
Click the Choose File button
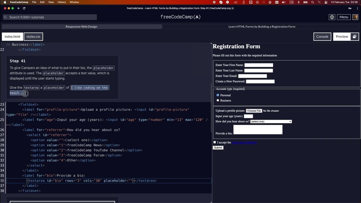[254, 111]
